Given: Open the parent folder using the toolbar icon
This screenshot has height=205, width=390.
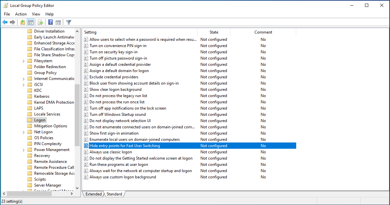Looking at the screenshot, I should (x=22, y=22).
